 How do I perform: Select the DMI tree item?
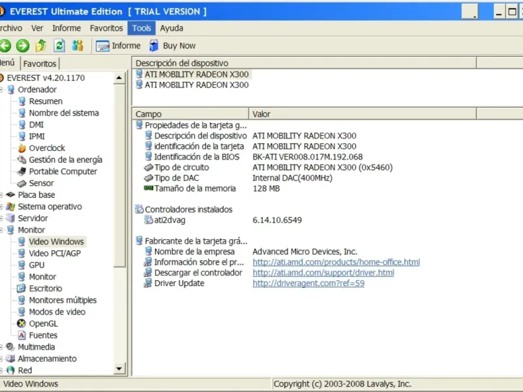point(31,124)
